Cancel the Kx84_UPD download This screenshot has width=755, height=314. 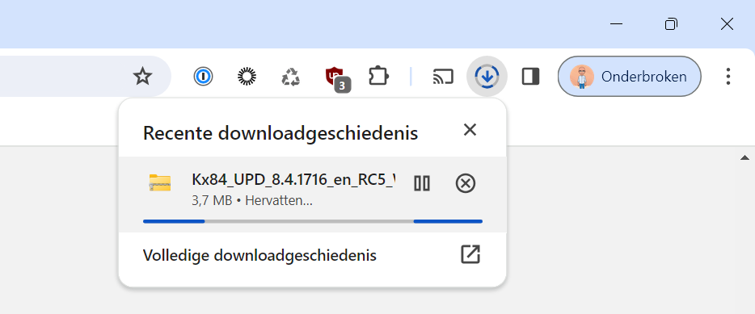click(465, 183)
